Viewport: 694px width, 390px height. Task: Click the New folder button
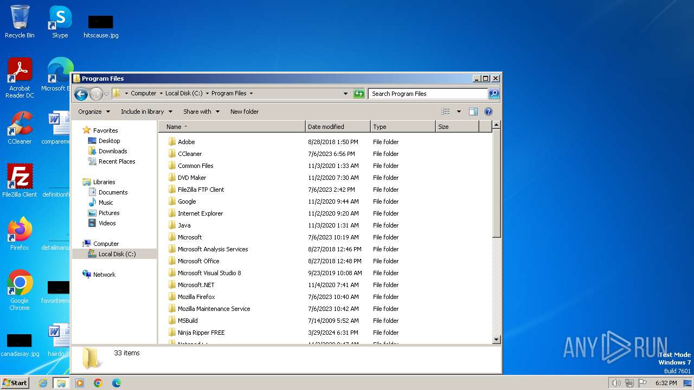tap(245, 112)
